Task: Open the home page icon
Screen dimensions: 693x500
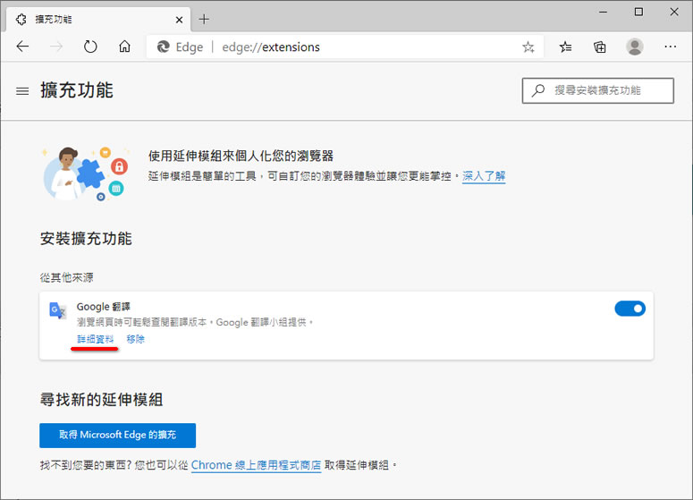Action: point(124,46)
